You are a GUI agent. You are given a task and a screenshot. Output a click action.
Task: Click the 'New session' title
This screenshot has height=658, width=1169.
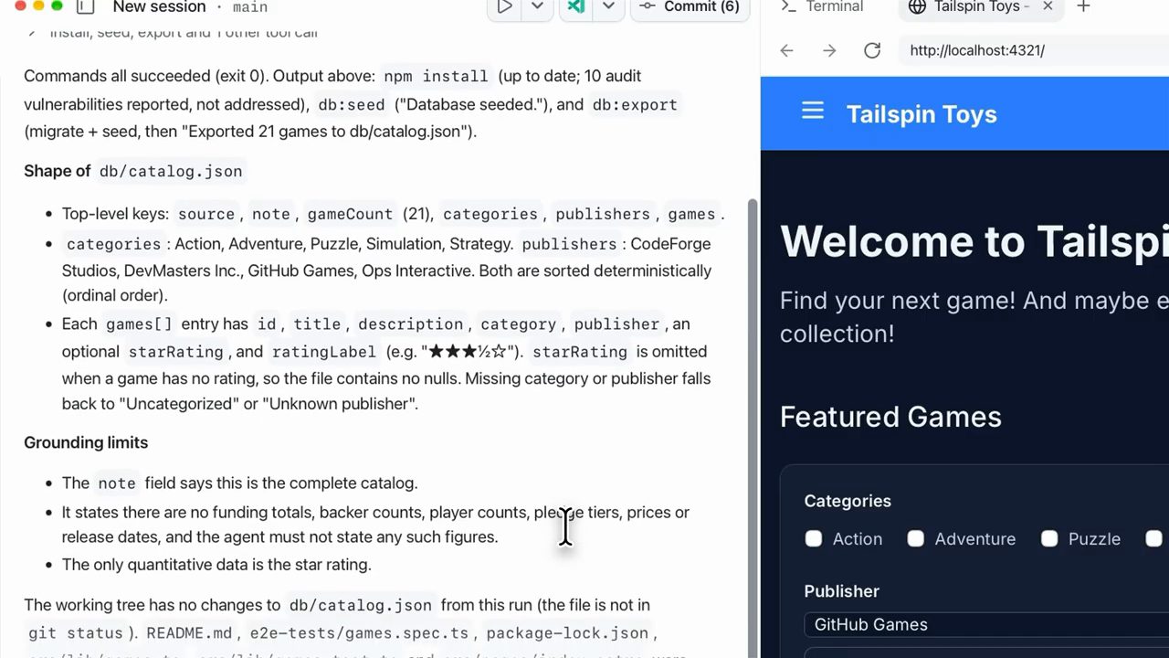[159, 6]
